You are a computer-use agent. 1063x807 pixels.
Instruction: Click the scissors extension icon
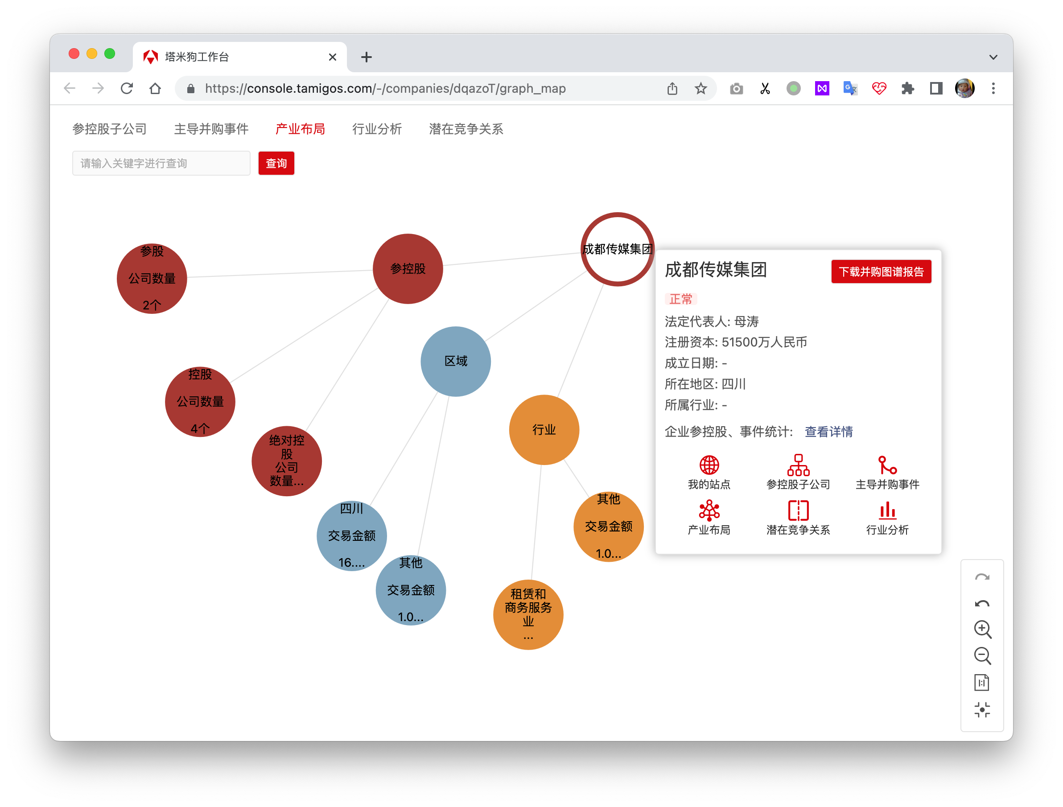point(765,88)
